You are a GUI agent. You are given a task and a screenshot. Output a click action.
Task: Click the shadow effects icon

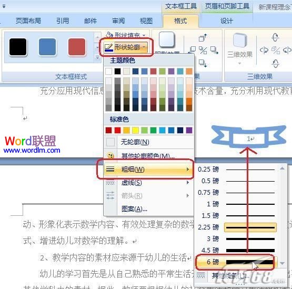pos(167,39)
